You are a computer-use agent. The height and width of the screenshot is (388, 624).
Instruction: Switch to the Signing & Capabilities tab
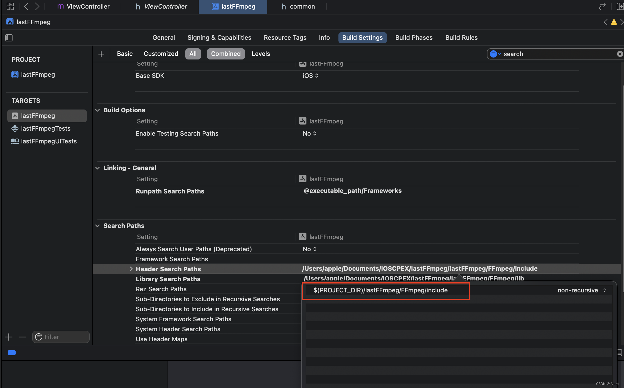(x=219, y=38)
